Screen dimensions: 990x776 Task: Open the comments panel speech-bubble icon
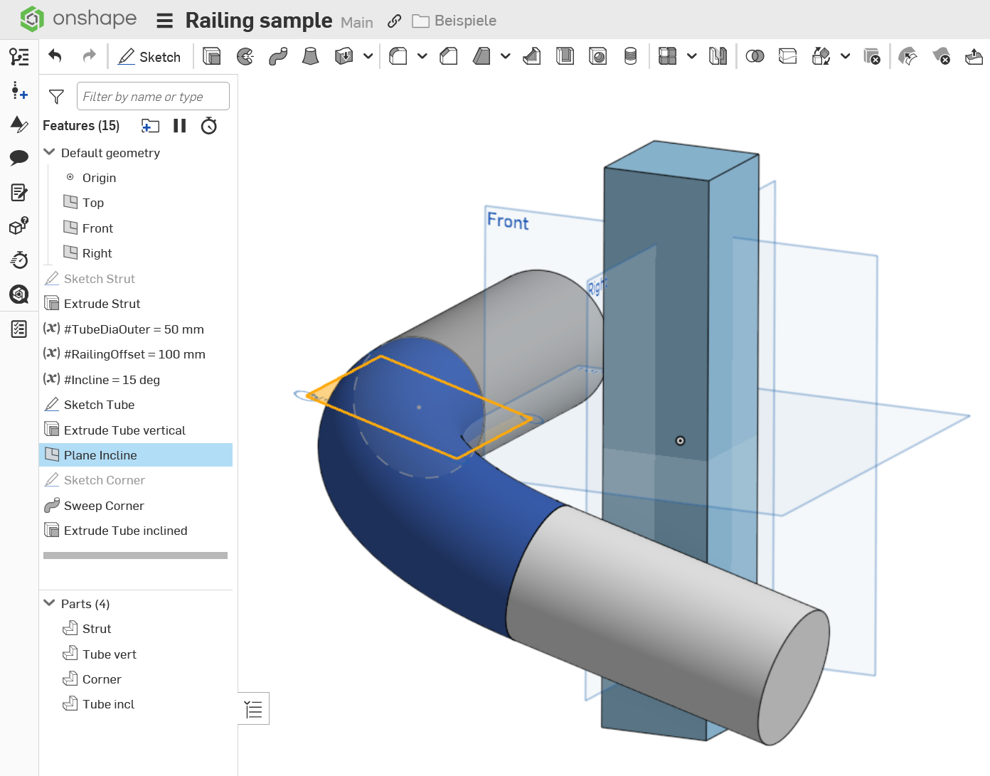click(19, 157)
